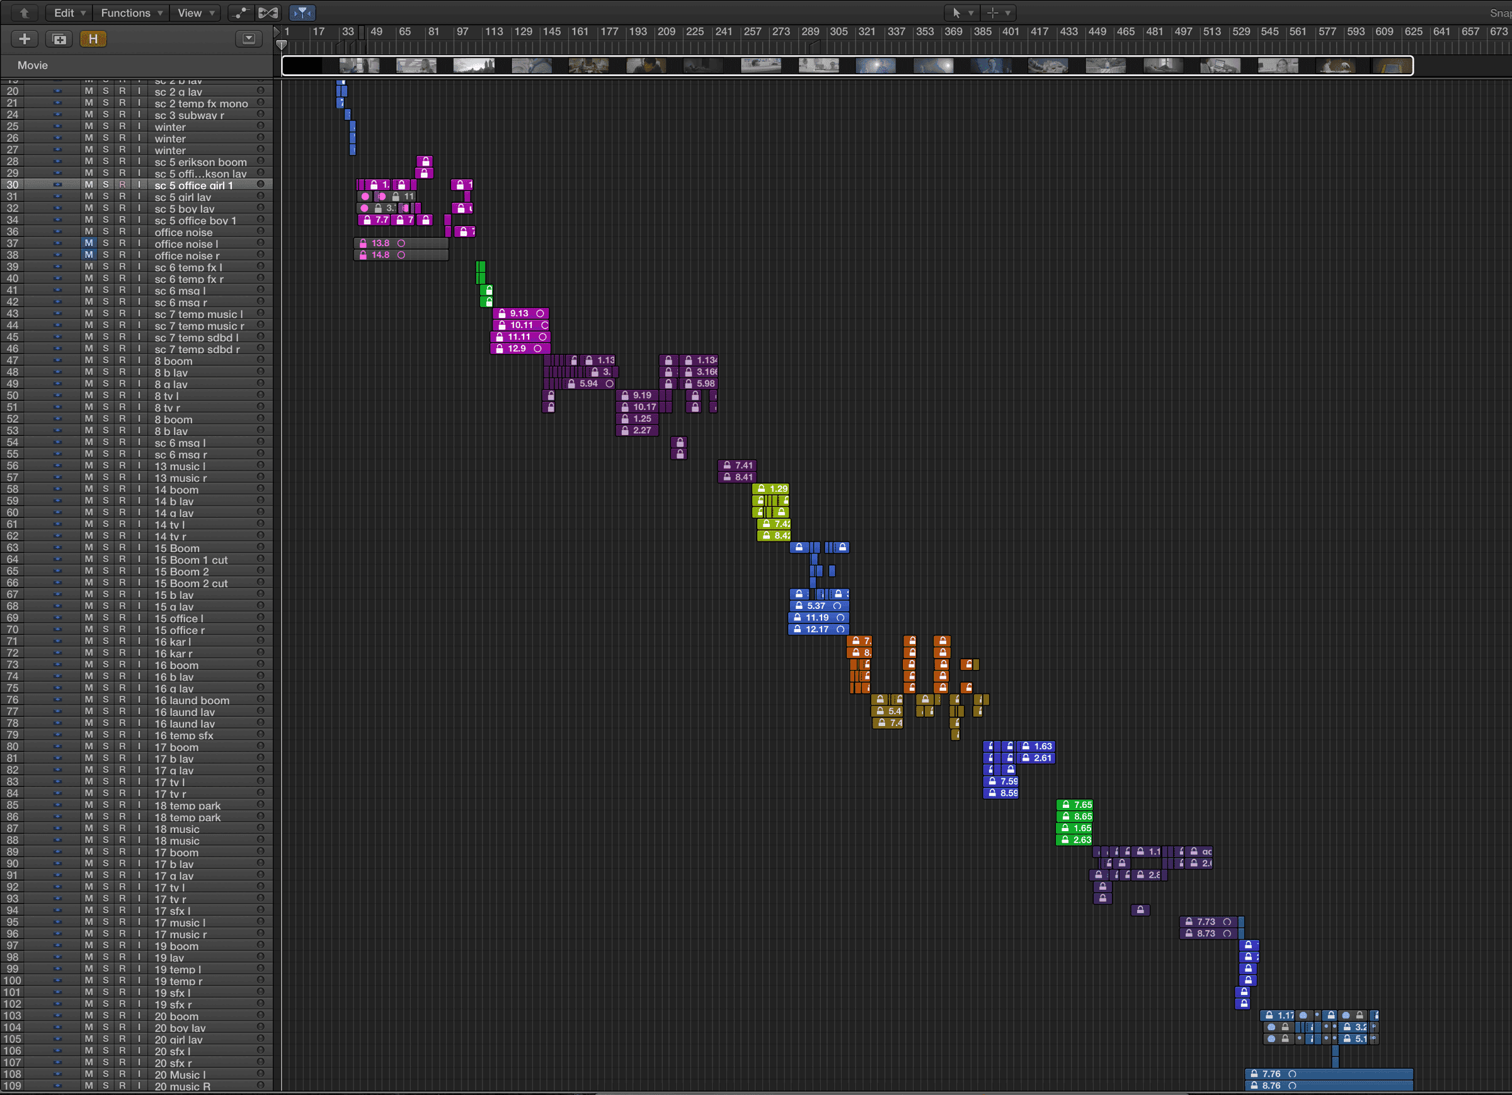Toggle Flex view with the bowtie icon
Screen dimensions: 1512x1095
pyautogui.click(x=268, y=13)
